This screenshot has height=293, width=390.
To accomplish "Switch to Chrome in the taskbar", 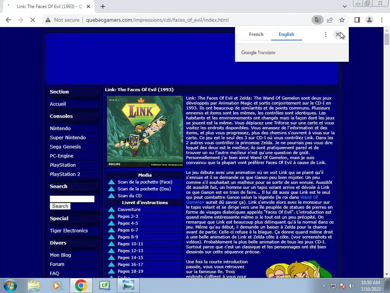I will point(81,285).
